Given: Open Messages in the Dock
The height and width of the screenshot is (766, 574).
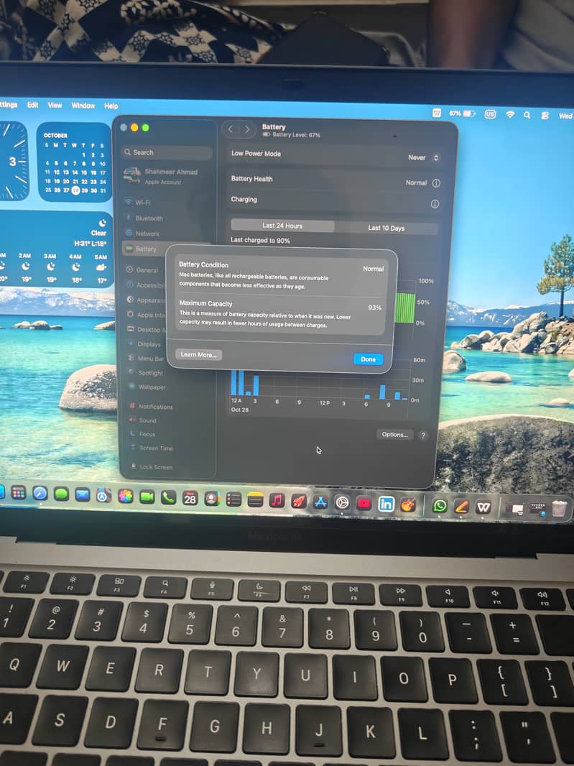Looking at the screenshot, I should (61, 494).
